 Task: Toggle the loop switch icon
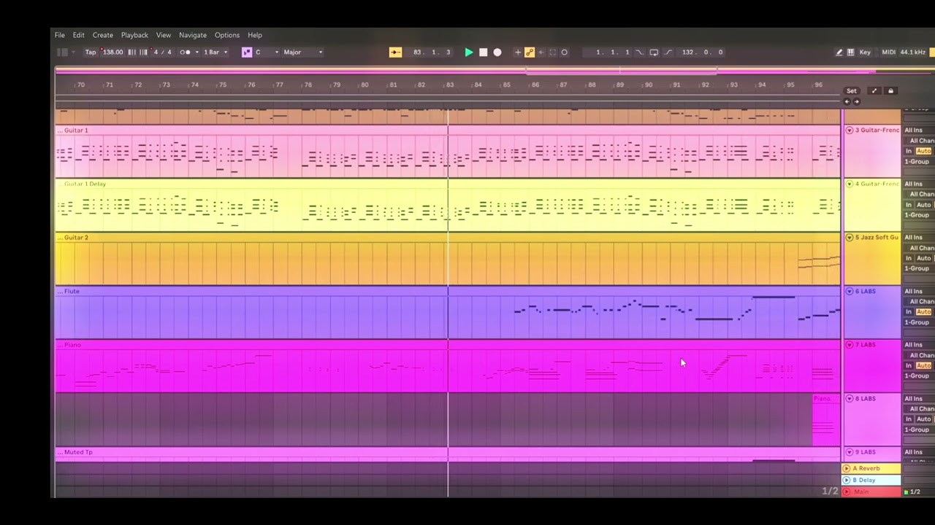[x=654, y=52]
